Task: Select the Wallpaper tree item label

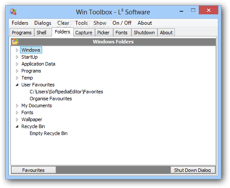Action: pyautogui.click(x=32, y=119)
